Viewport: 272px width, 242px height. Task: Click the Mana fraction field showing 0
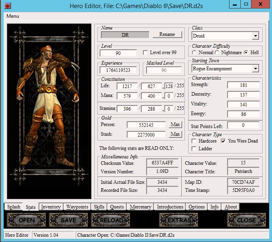pyautogui.click(x=169, y=96)
